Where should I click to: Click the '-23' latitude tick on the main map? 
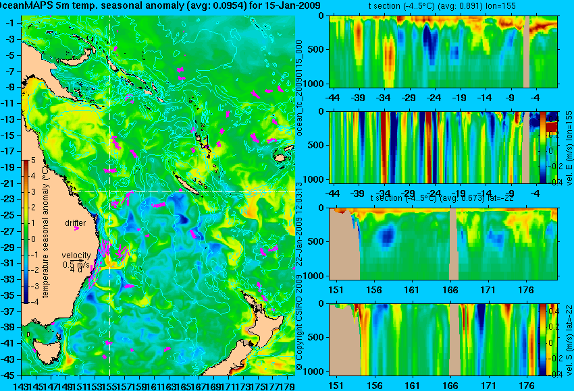tap(8, 200)
